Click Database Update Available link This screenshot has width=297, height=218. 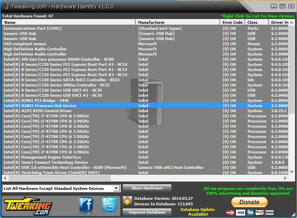click(x=198, y=212)
